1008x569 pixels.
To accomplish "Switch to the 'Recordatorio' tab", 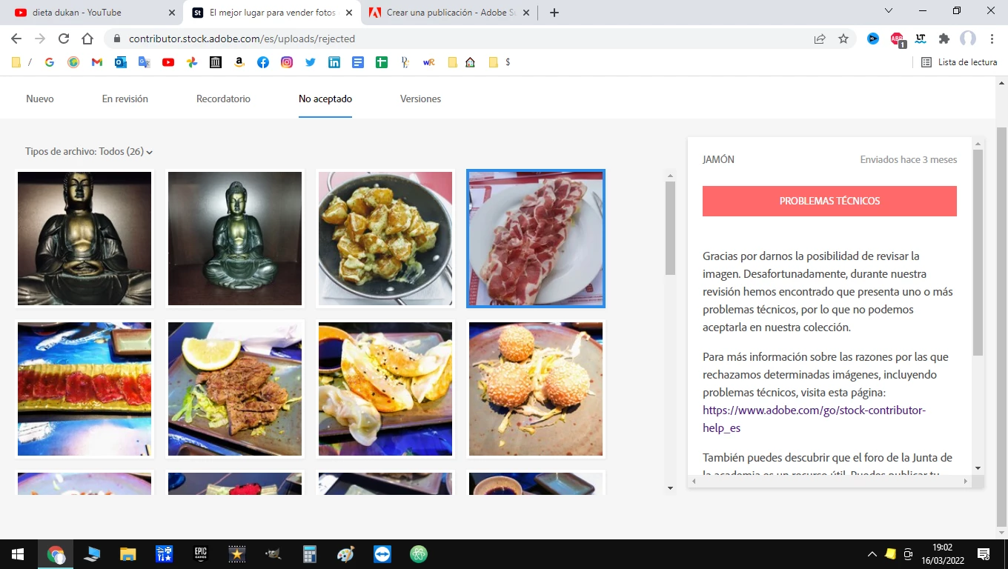I will click(x=223, y=99).
